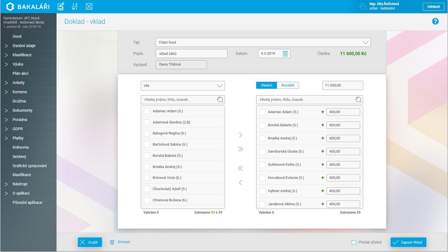This screenshot has width=448, height=252.
Task: Move selected student right with single arrow
Action: [x=240, y=135]
